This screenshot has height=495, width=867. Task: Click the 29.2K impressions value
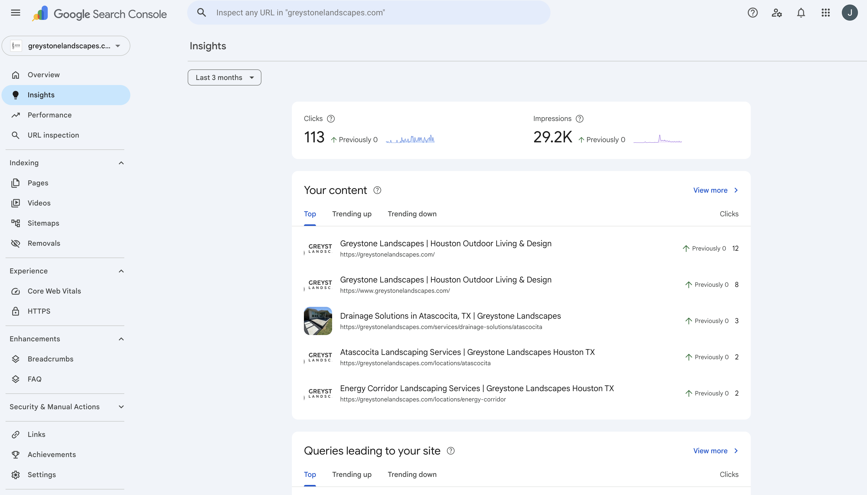point(553,137)
